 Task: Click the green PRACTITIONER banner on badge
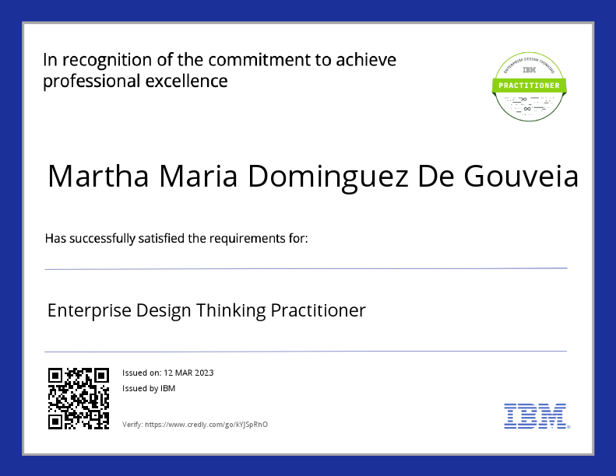[529, 86]
